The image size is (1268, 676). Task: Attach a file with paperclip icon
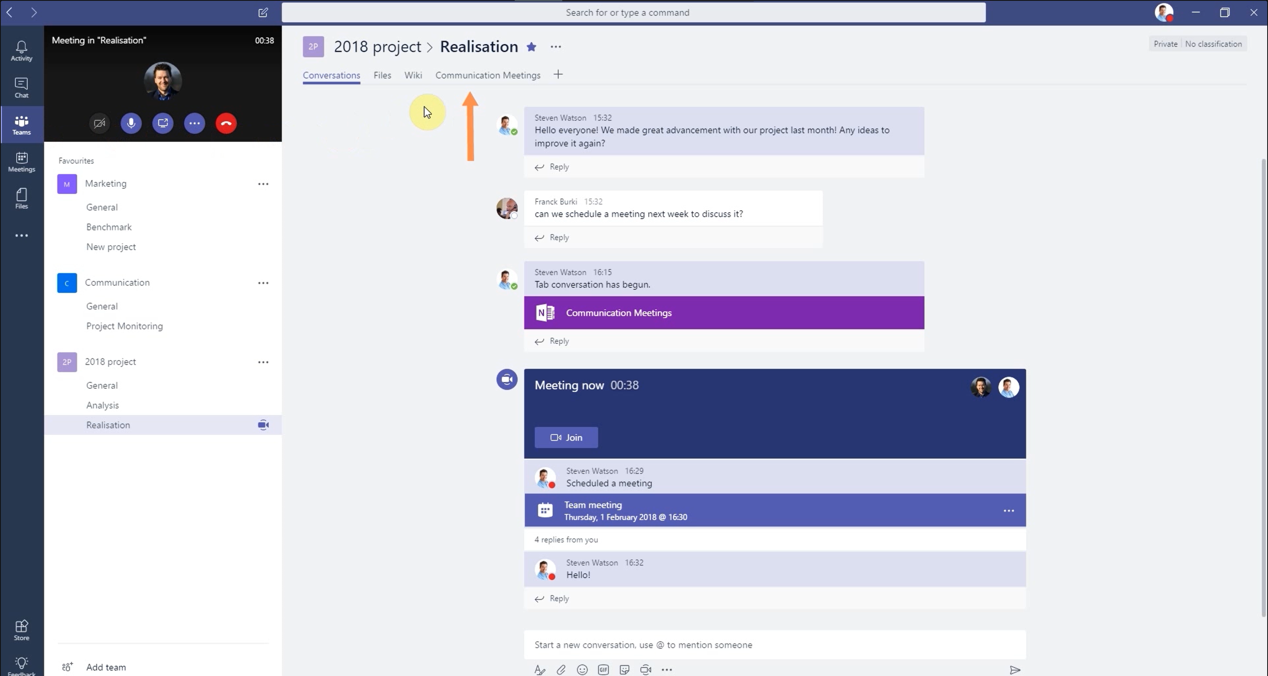pyautogui.click(x=561, y=670)
